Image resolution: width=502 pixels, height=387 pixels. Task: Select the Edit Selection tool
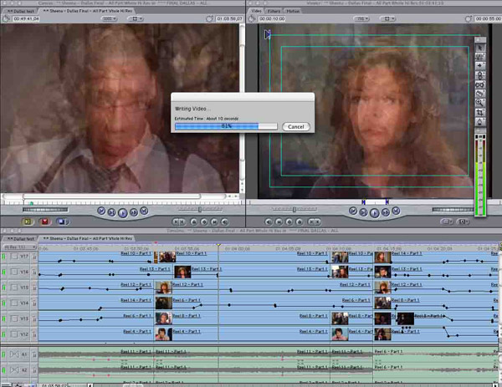point(479,57)
